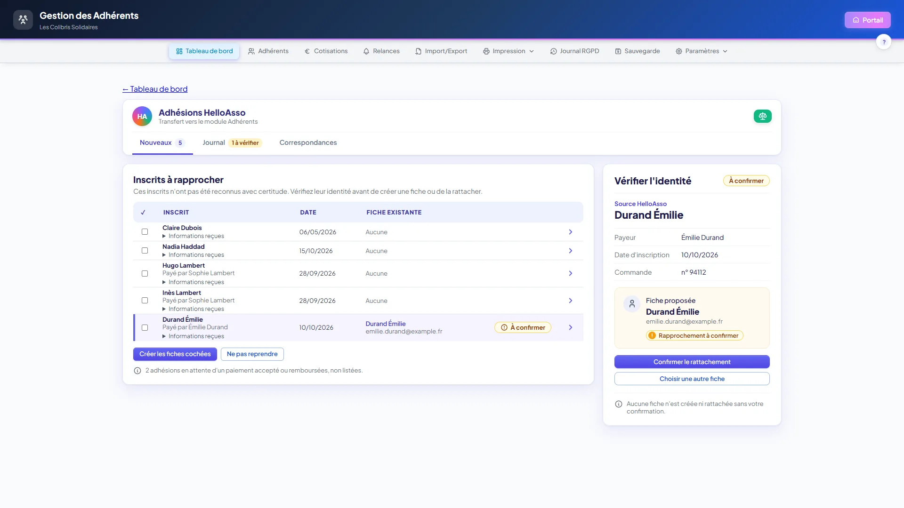904x508 pixels.
Task: Click the select-all checkmark header
Action: [143, 212]
